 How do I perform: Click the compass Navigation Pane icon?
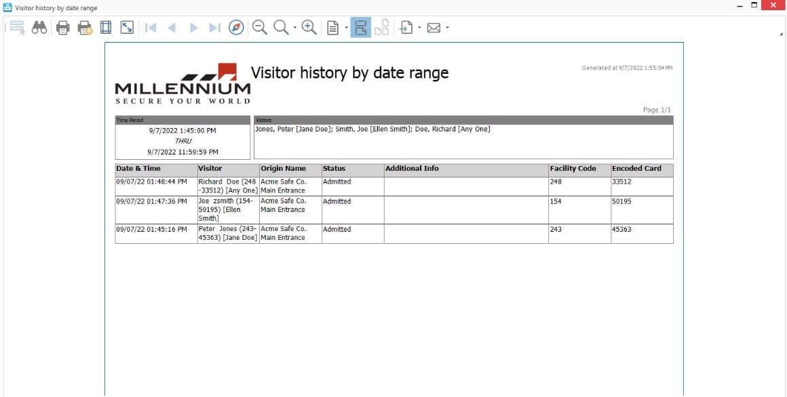click(236, 28)
